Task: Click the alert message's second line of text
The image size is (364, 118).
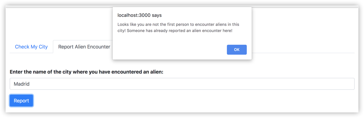Action: point(175,31)
